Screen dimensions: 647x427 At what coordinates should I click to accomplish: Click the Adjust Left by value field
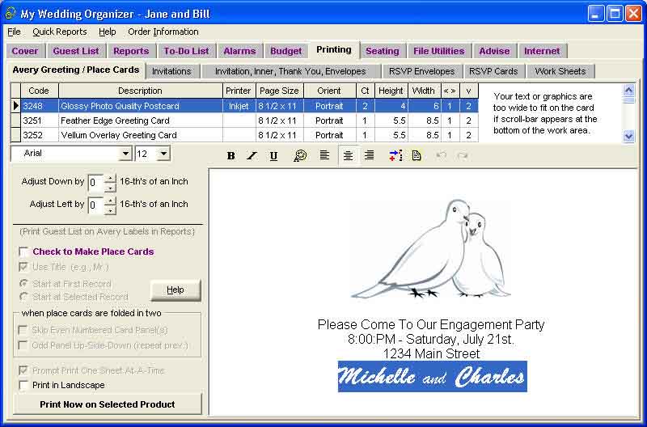coord(96,205)
